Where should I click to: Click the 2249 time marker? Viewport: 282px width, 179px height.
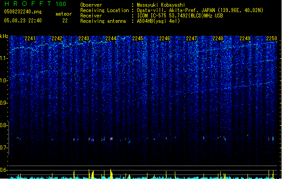(245, 38)
